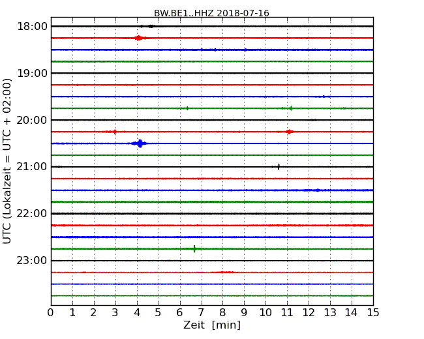Pick the green spike on the 22:45 trace

pyautogui.click(x=194, y=248)
